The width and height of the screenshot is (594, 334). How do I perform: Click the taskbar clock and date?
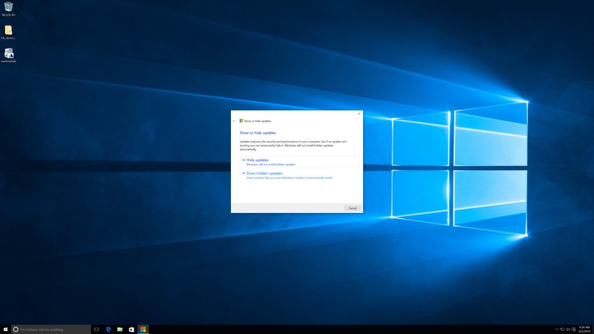coord(584,329)
